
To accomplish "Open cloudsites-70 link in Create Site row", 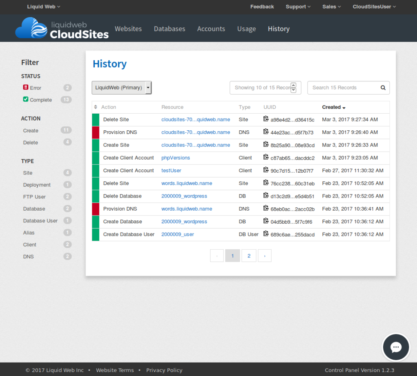I will (195, 145).
